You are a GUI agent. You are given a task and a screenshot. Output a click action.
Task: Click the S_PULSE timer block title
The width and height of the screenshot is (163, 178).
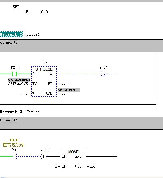coord(44,69)
